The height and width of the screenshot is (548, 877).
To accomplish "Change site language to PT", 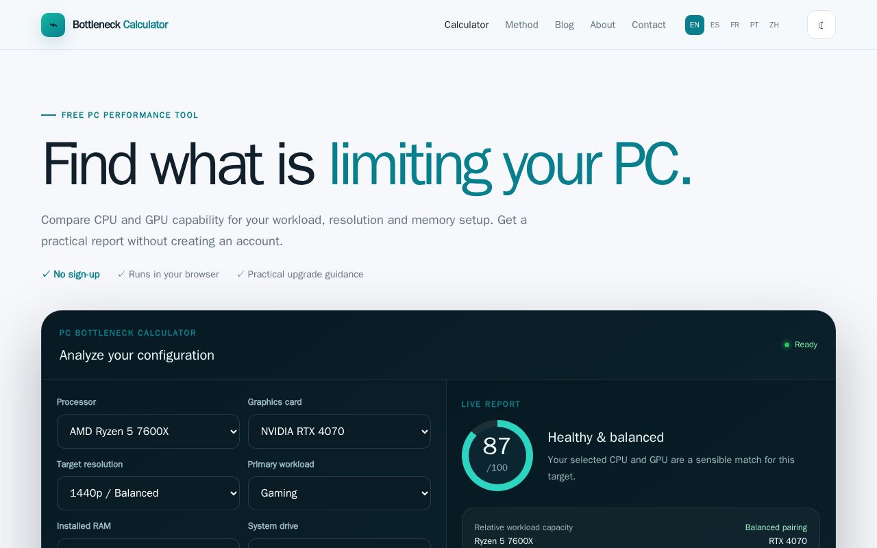I will pyautogui.click(x=754, y=25).
